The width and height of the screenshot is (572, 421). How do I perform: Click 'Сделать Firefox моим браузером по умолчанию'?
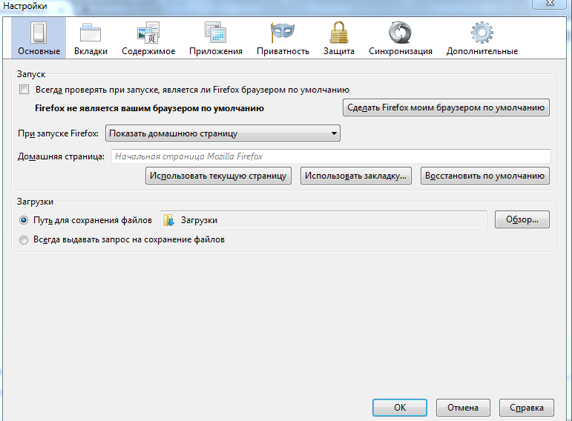[x=447, y=107]
